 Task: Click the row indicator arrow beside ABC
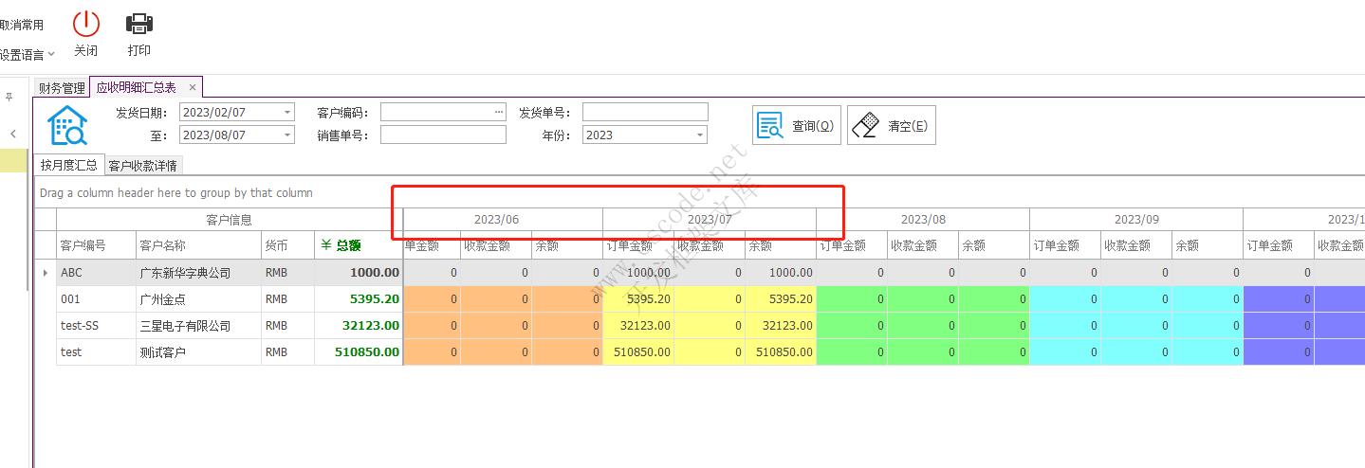pyautogui.click(x=46, y=273)
